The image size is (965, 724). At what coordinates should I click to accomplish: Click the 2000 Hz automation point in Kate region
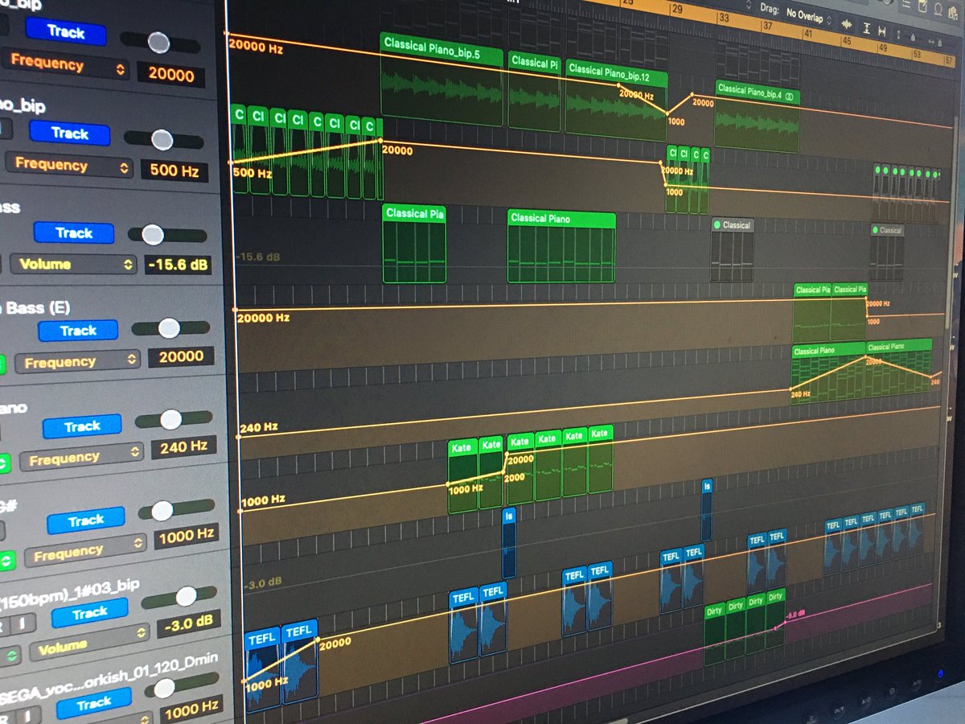click(503, 471)
